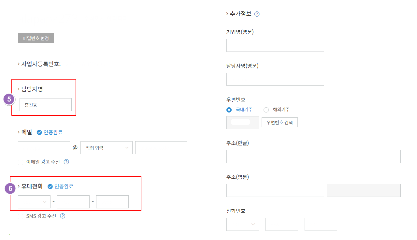Viewport: 417px width, 240px height.
Task: Click the 휴대전화 인증완료 checkmark icon
Action: (x=50, y=187)
